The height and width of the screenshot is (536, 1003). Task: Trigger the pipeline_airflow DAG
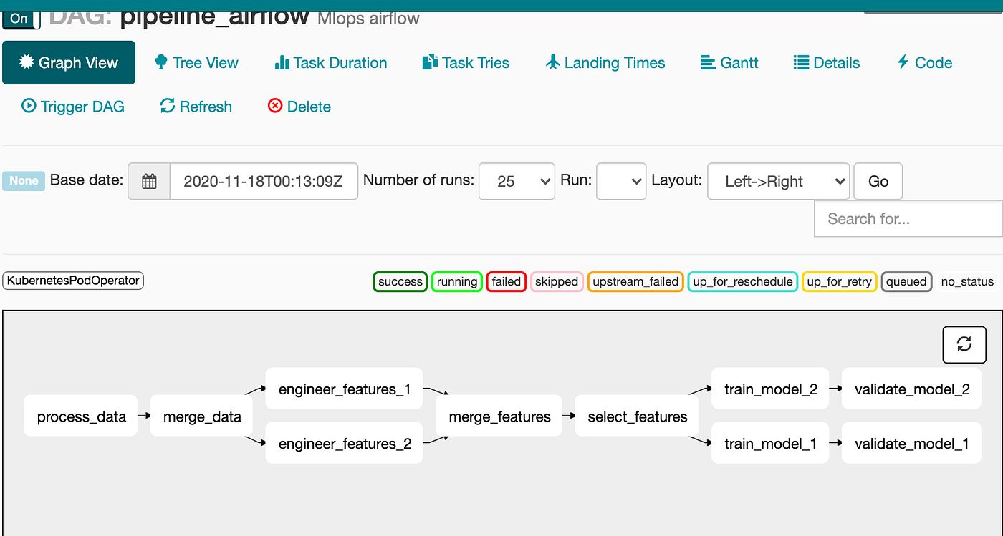click(x=72, y=106)
